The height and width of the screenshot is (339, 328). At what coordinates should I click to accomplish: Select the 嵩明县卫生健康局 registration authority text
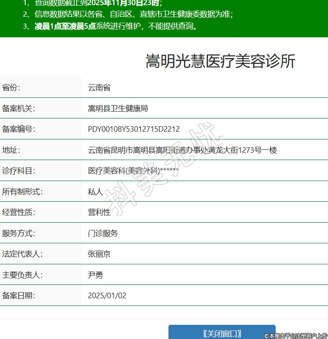pos(118,109)
